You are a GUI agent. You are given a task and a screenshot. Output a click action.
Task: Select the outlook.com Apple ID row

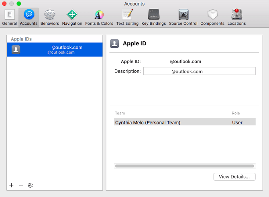pos(55,49)
